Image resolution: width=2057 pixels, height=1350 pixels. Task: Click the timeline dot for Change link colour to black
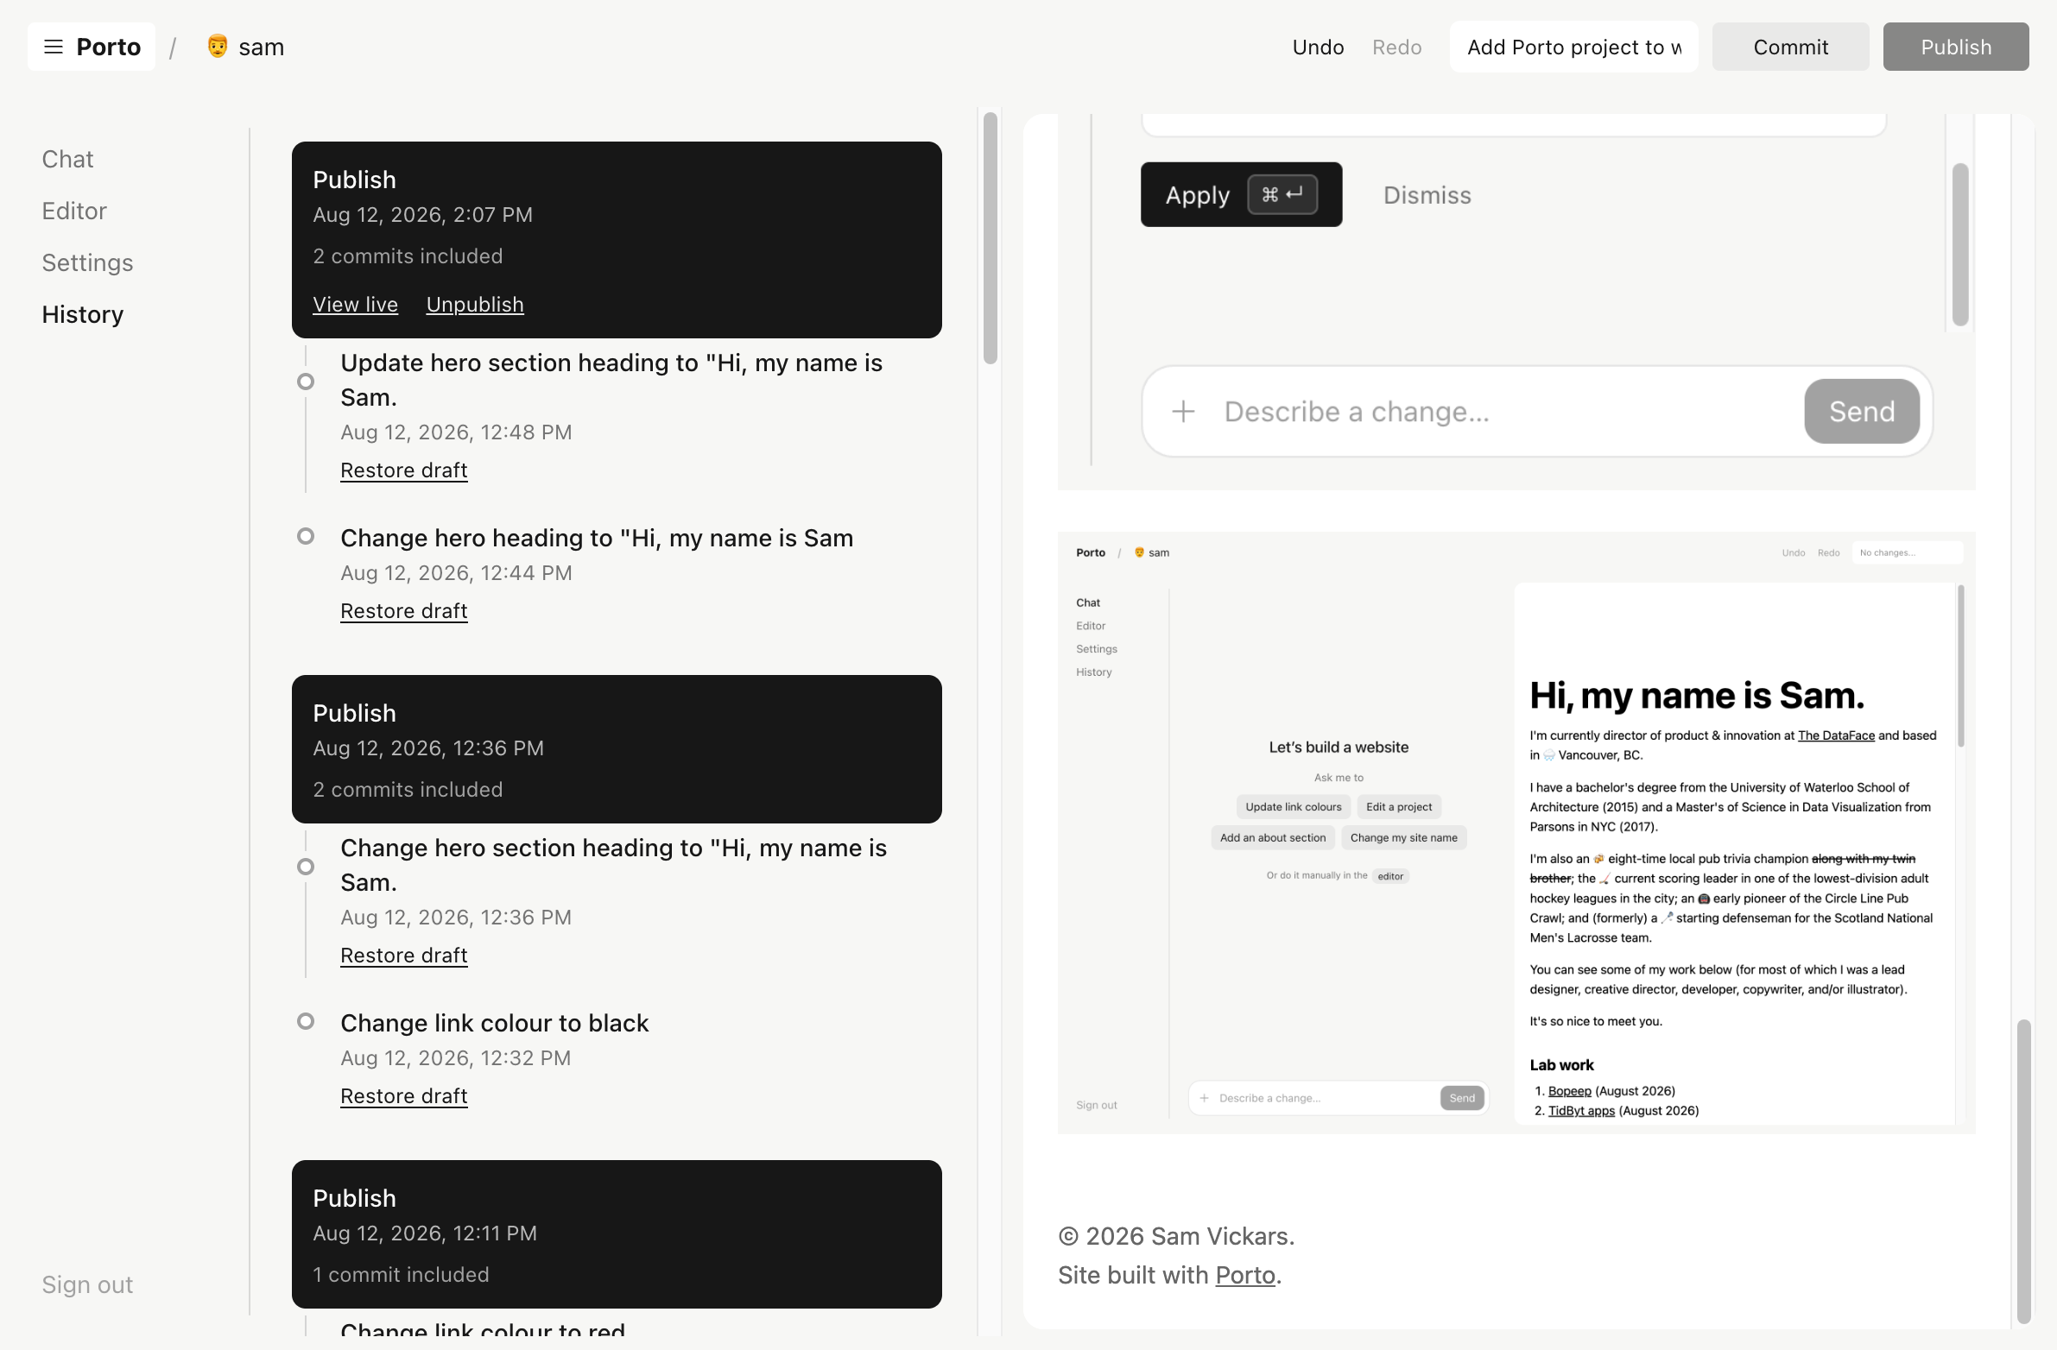pyautogui.click(x=305, y=1021)
